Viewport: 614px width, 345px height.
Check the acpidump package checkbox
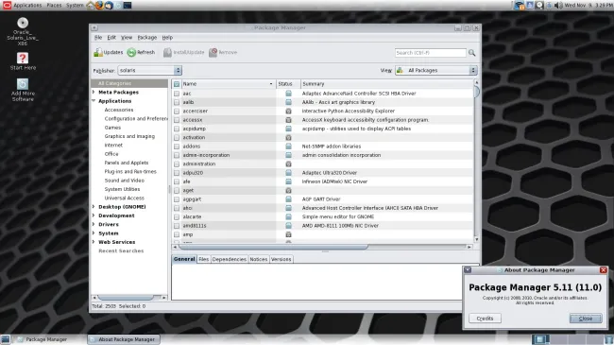pyautogui.click(x=177, y=129)
